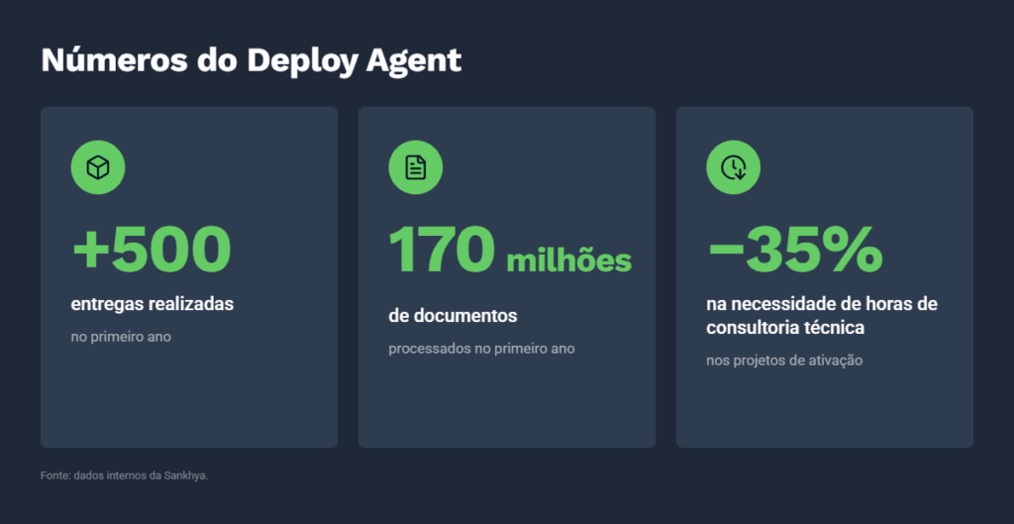The width and height of the screenshot is (1014, 524).
Task: Click the green document file icon
Action: pyautogui.click(x=415, y=167)
